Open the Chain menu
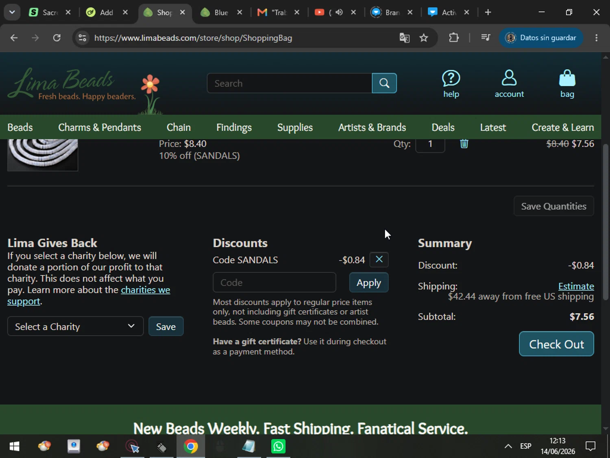 tap(179, 127)
